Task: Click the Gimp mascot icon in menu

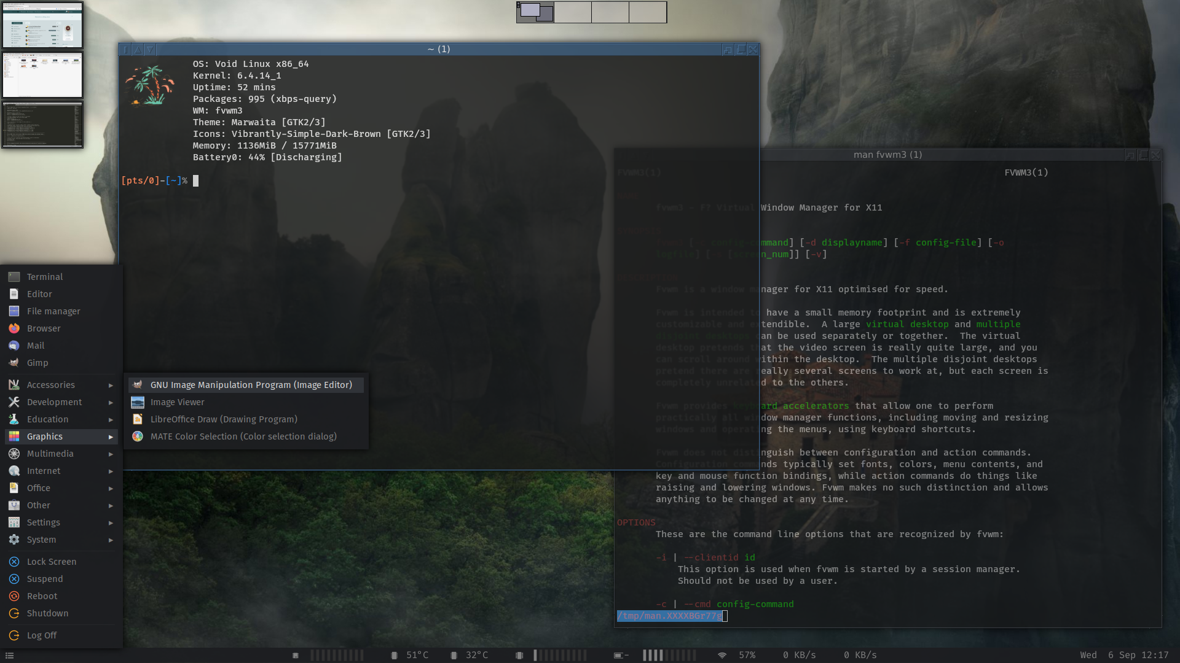Action: pyautogui.click(x=14, y=363)
